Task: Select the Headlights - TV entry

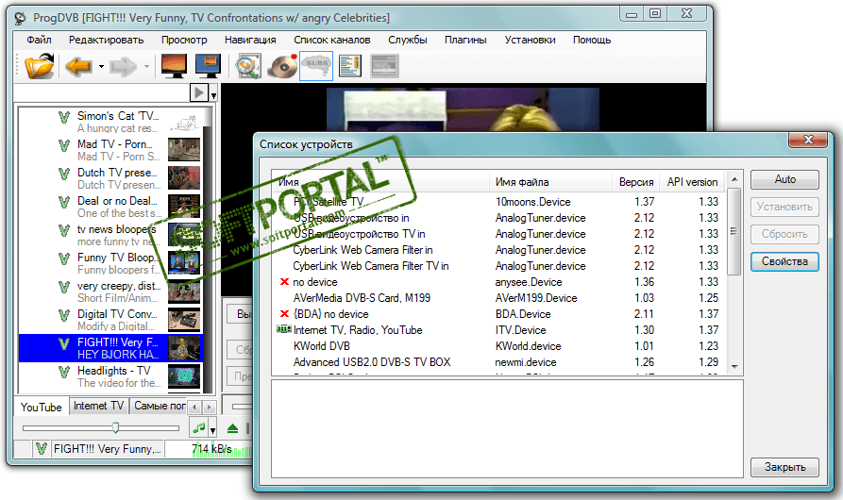Action: tap(110, 376)
